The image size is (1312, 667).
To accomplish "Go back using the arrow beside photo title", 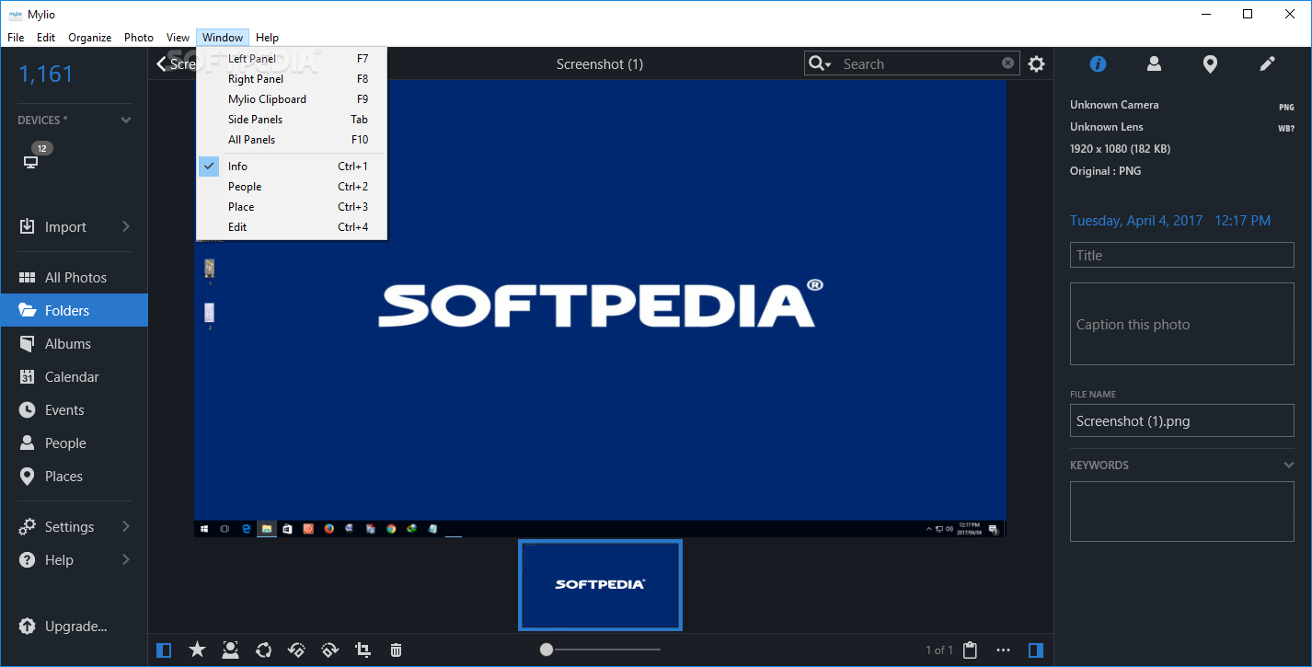I will [161, 63].
